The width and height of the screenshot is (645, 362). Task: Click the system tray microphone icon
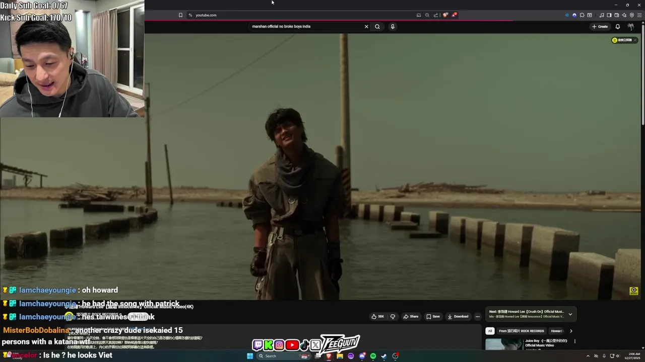(x=604, y=356)
